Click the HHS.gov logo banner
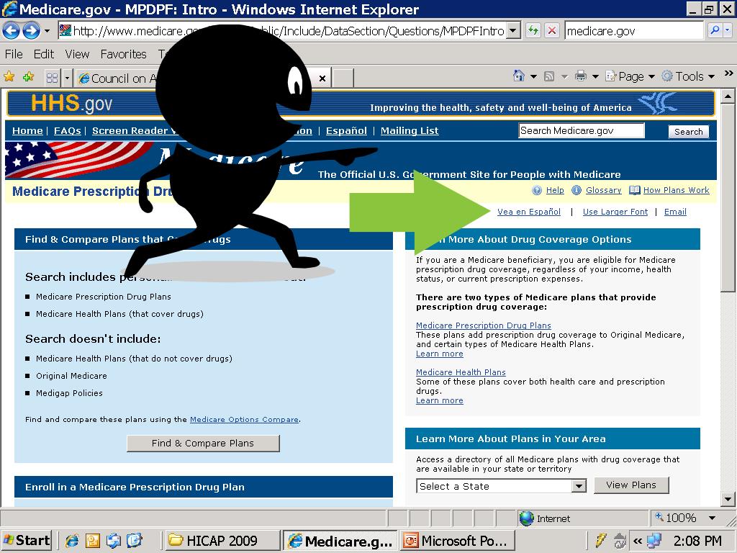This screenshot has height=553, width=737. point(71,104)
